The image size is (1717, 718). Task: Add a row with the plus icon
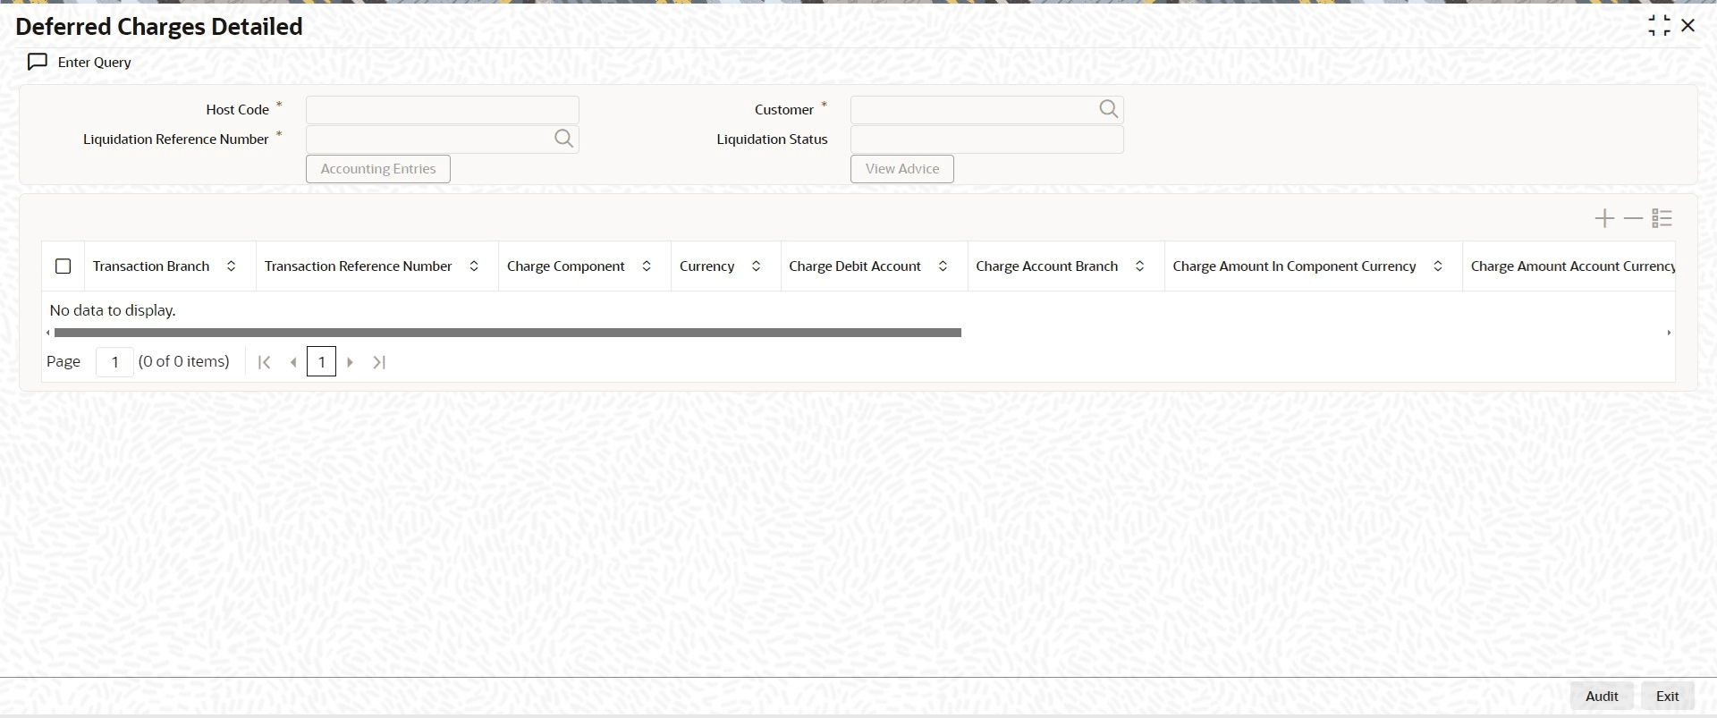click(x=1604, y=218)
